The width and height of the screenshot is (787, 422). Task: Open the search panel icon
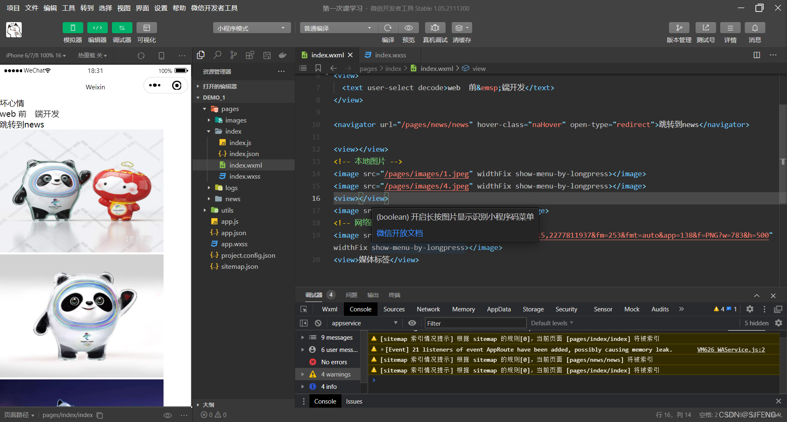[x=217, y=55]
